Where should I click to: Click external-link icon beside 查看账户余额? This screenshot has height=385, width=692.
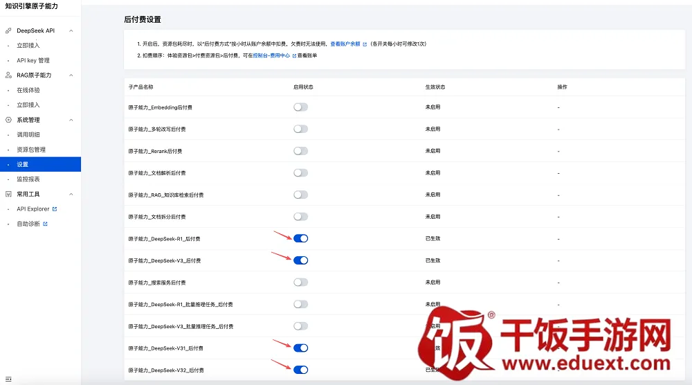(365, 44)
